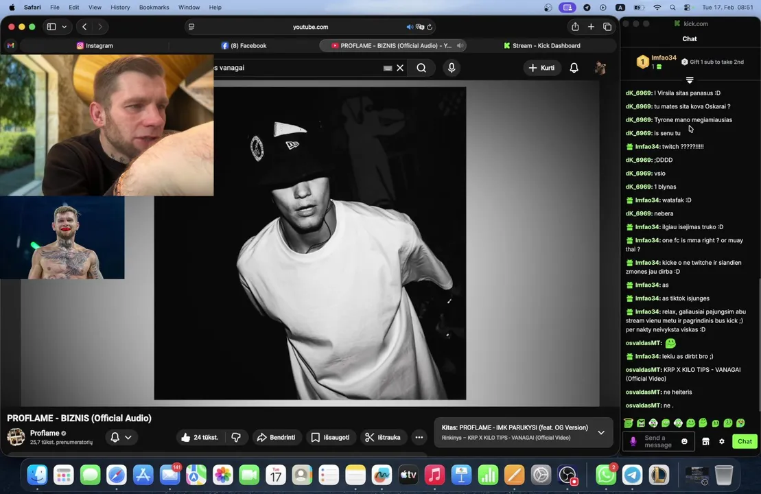The height and width of the screenshot is (494, 761).
Task: Open the Proflame channel avatar
Action: pos(16,437)
